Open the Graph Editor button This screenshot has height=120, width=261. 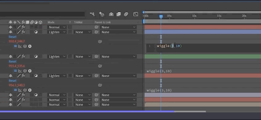pos(136,14)
